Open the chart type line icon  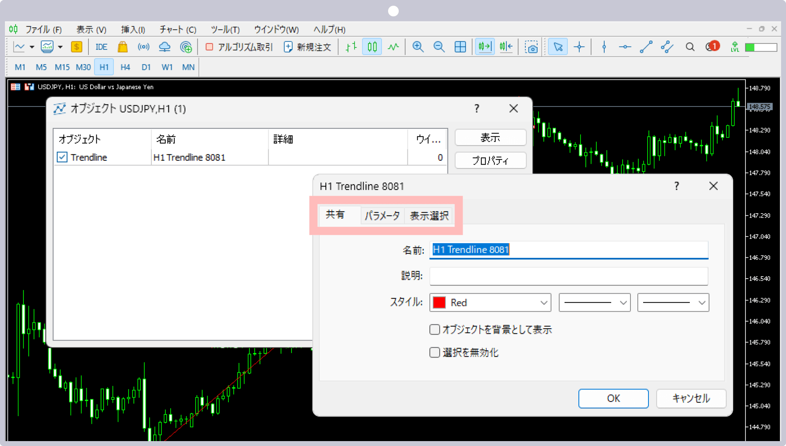coord(19,47)
